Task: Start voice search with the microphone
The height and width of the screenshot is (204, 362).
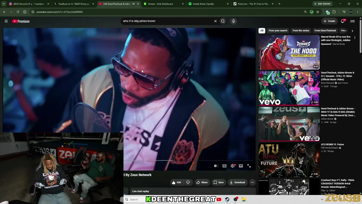Action: (233, 21)
